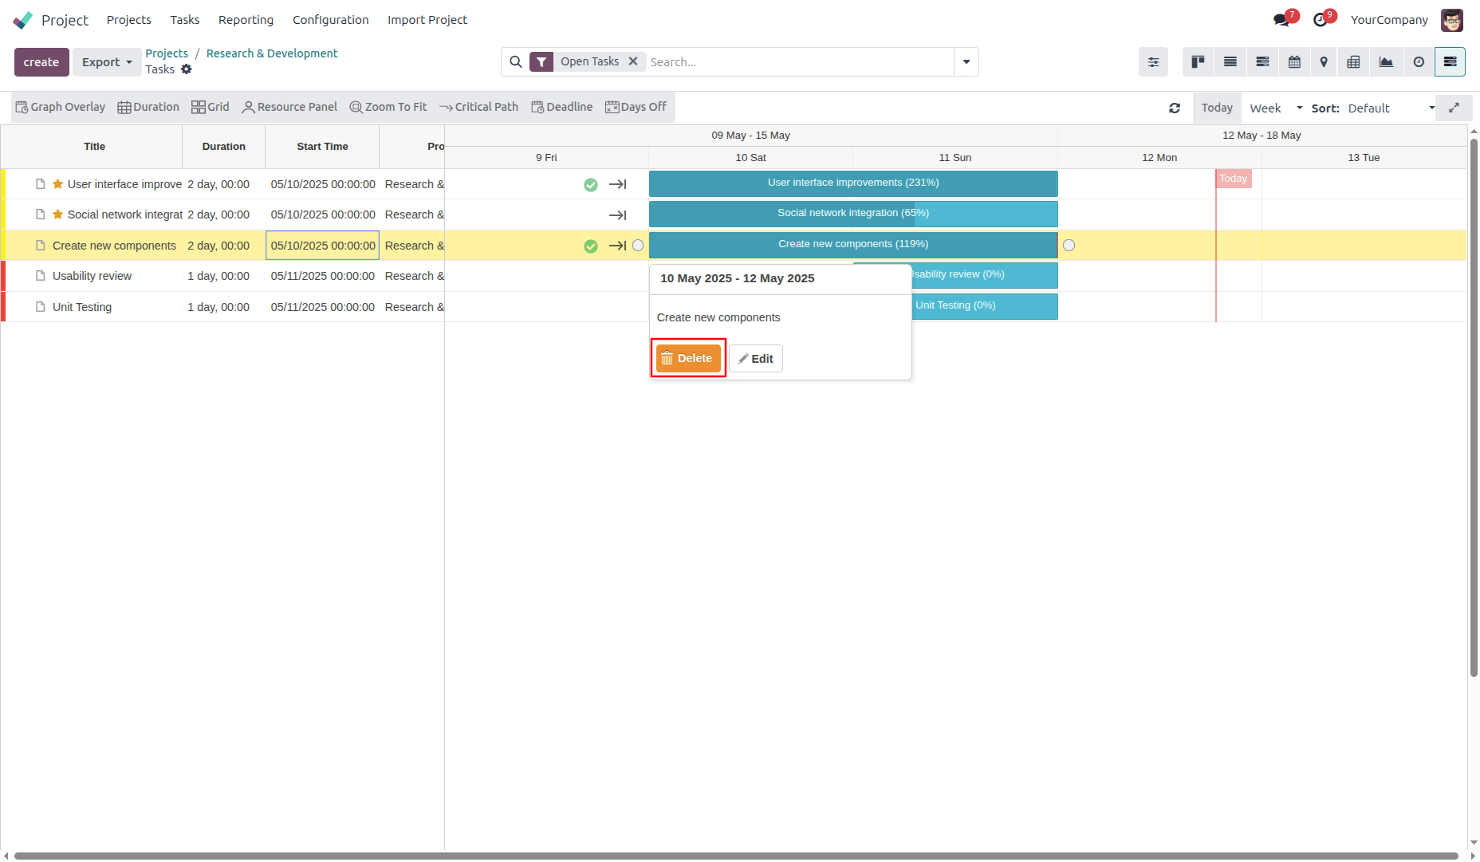Switch to the Map view
Screen dimensions: 1480x862
click(x=1324, y=62)
